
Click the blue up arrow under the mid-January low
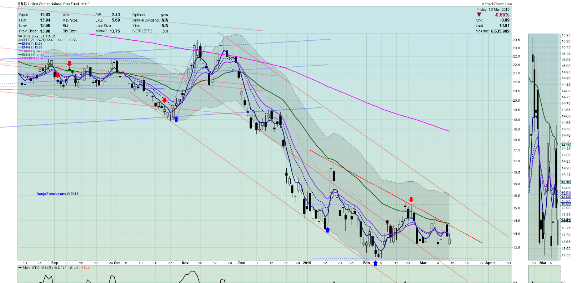tap(327, 230)
